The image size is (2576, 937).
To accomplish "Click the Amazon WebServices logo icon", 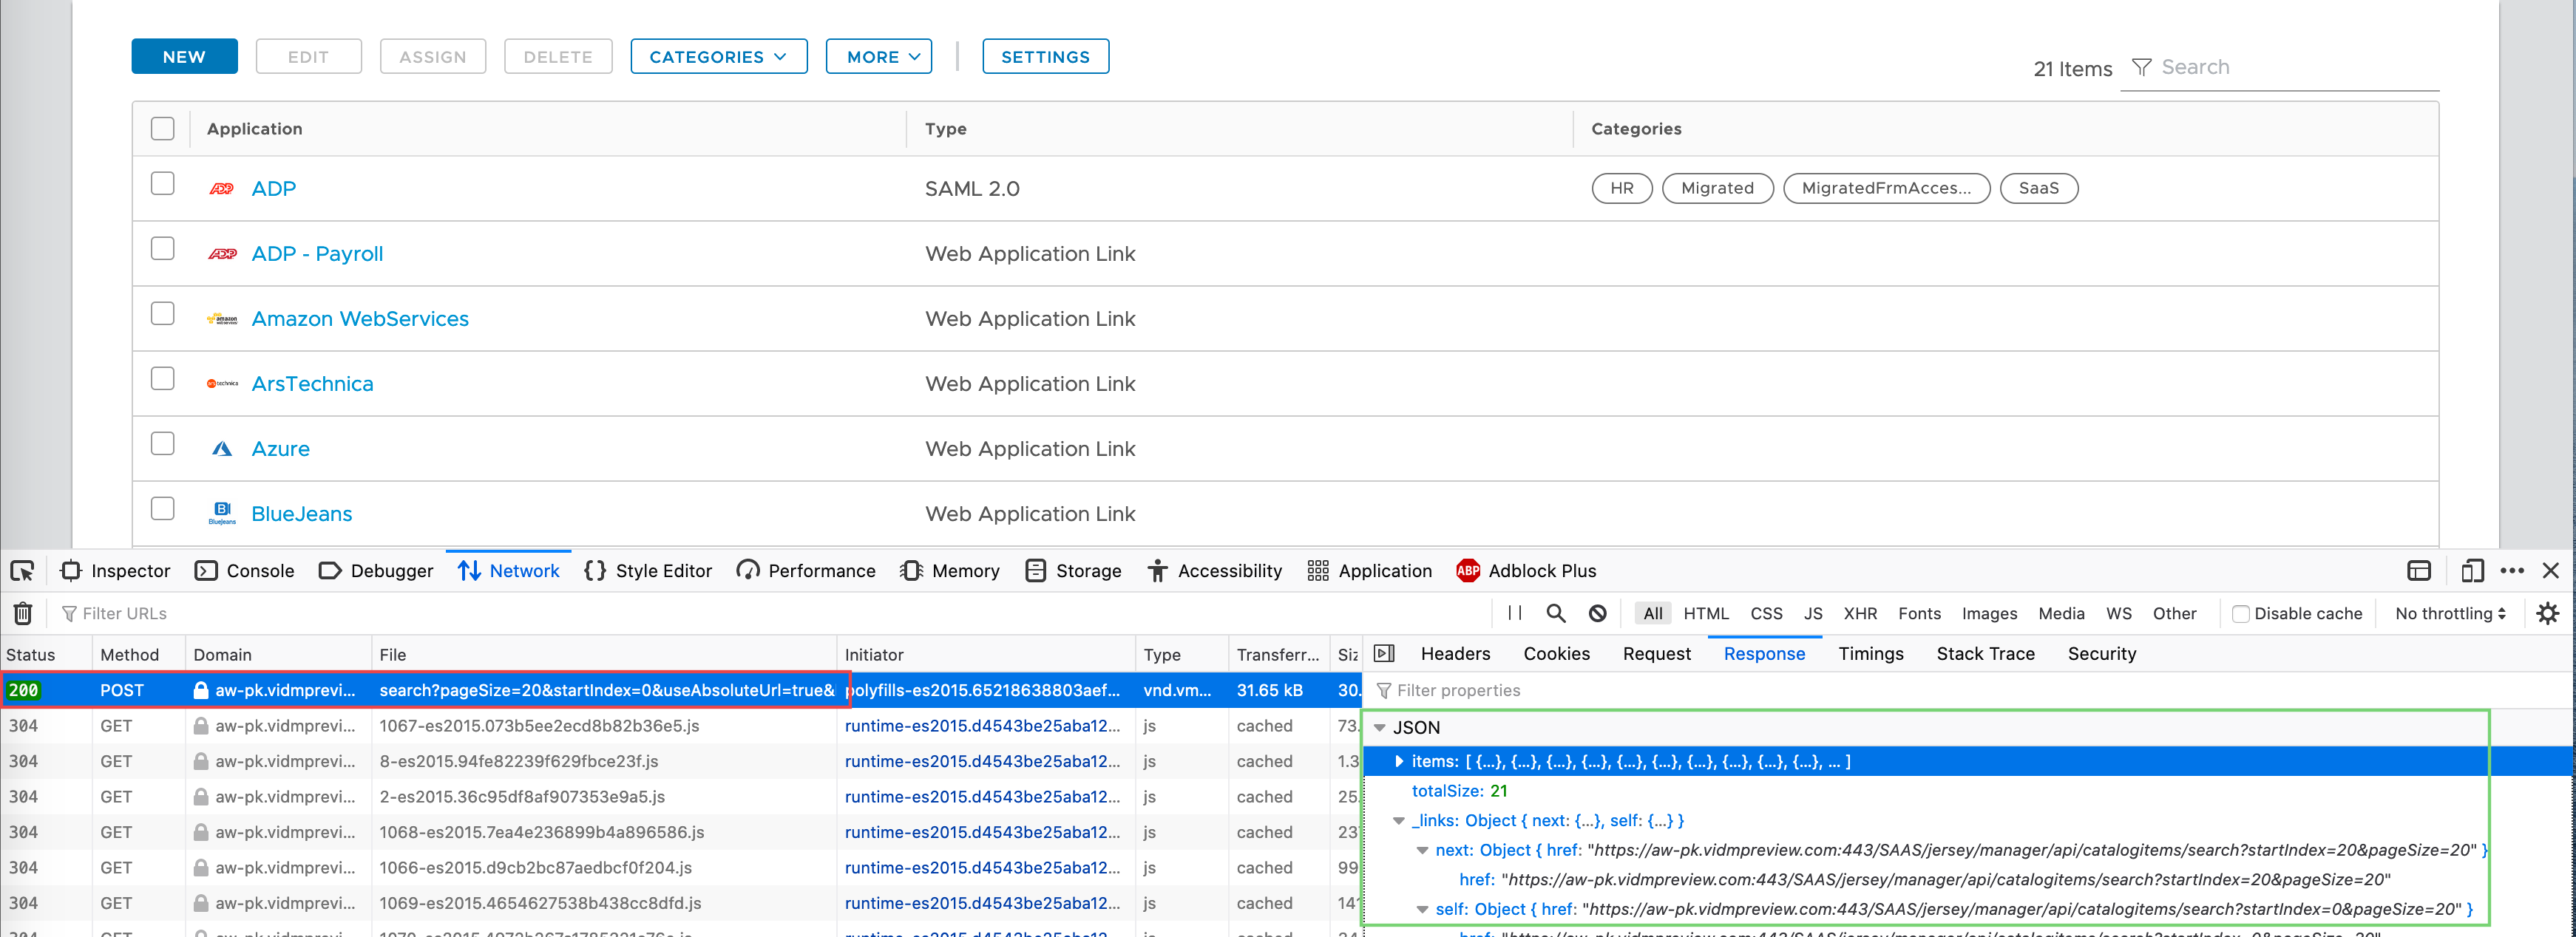I will [x=222, y=318].
